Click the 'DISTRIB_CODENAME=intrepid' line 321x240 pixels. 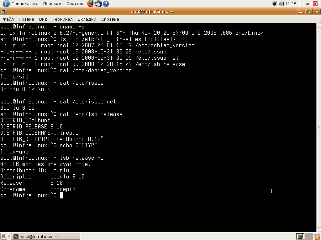coord(39,133)
